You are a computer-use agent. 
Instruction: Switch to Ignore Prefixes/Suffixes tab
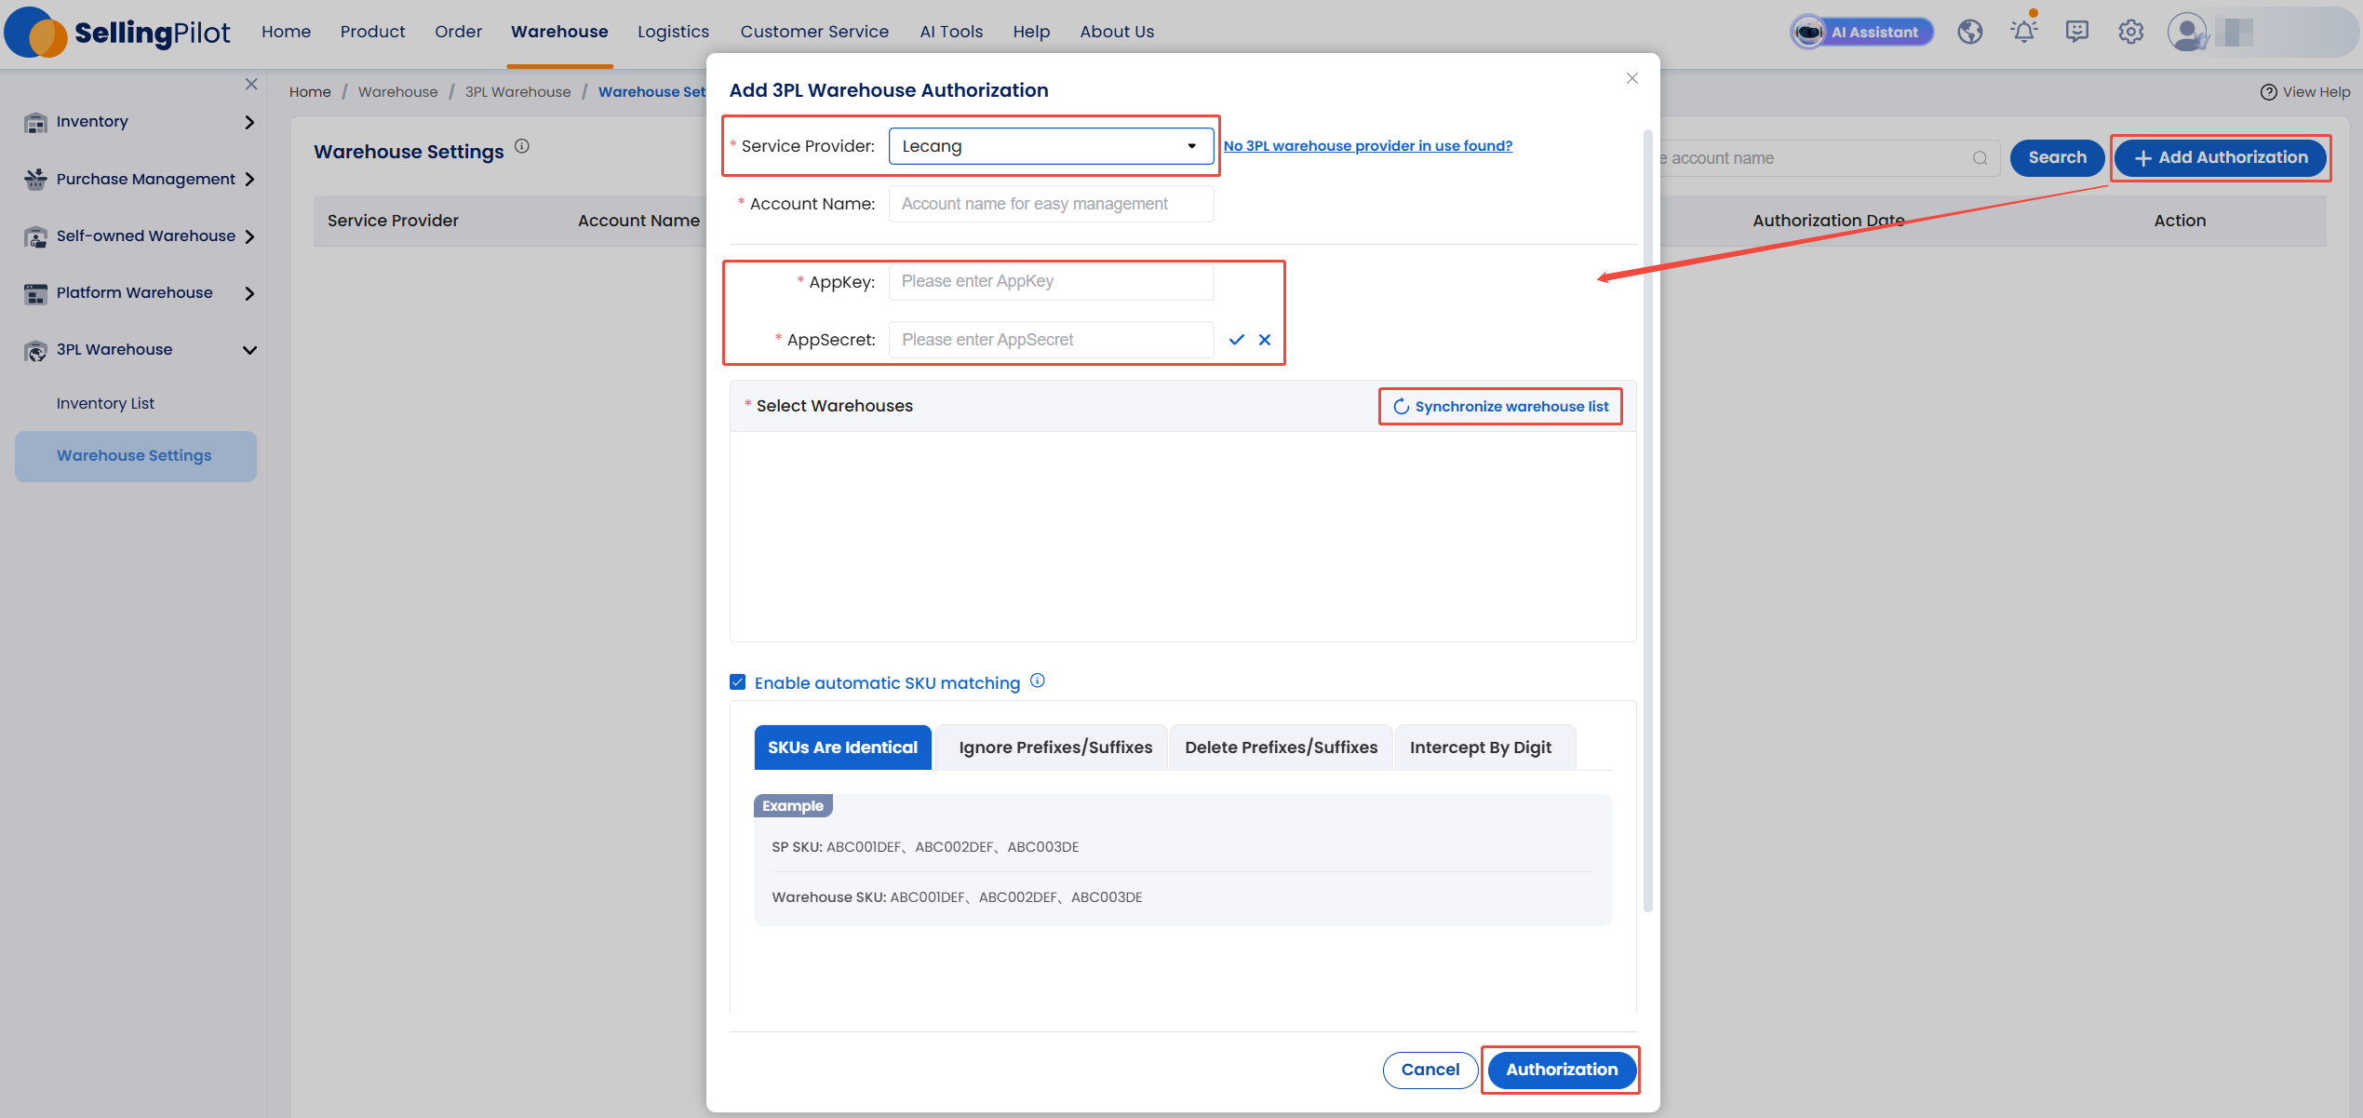pos(1054,748)
